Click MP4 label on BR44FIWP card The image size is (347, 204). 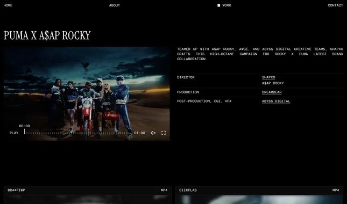pyautogui.click(x=164, y=190)
